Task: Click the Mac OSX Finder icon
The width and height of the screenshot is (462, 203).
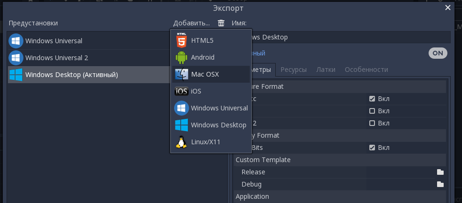Action: 181,74
